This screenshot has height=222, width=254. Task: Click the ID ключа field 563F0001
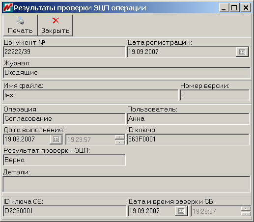click(x=188, y=139)
